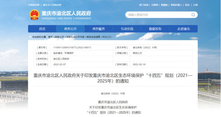Click the 主题分类 label cell
Screen dimensions: 221x117
pyautogui.click(x=42, y=53)
